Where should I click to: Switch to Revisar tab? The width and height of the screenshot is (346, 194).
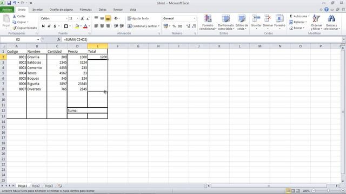[118, 10]
